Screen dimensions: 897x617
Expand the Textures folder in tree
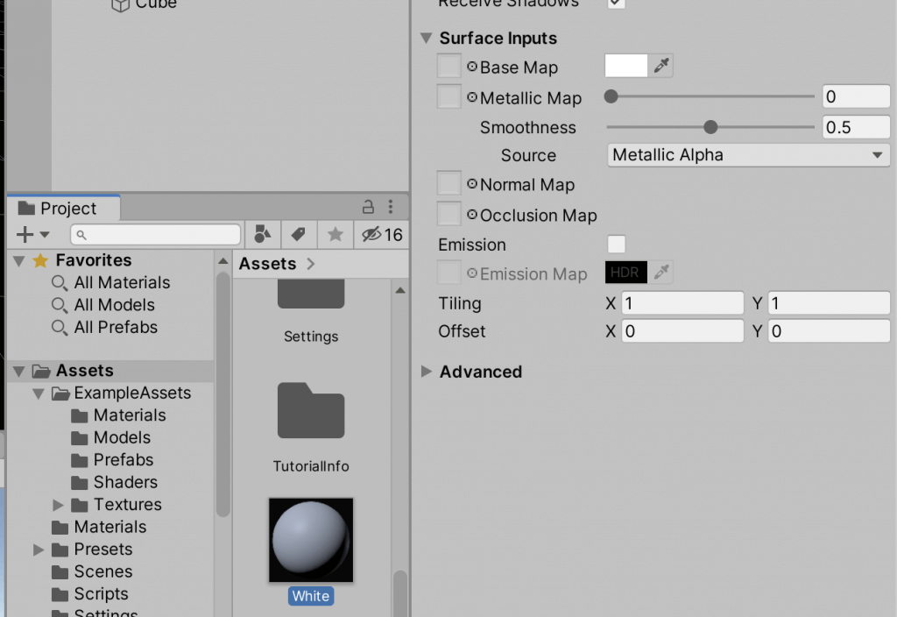click(58, 505)
